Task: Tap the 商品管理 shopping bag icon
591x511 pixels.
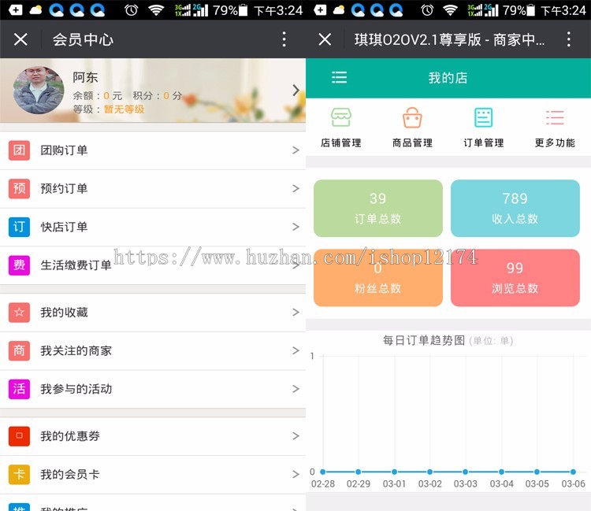Action: pyautogui.click(x=412, y=117)
